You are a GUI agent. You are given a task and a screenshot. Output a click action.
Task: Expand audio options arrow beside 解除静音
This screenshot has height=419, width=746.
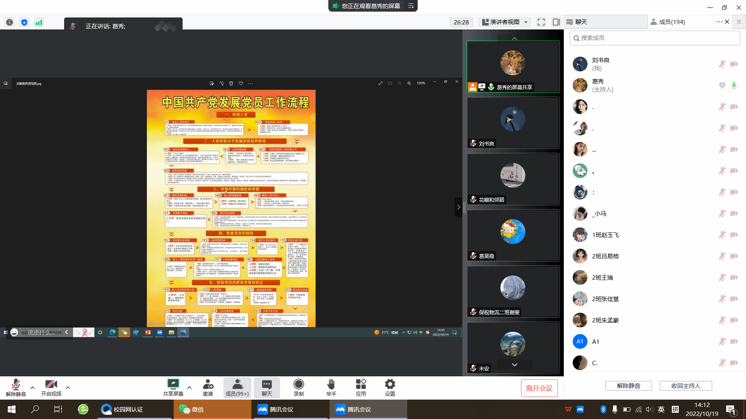pos(32,387)
